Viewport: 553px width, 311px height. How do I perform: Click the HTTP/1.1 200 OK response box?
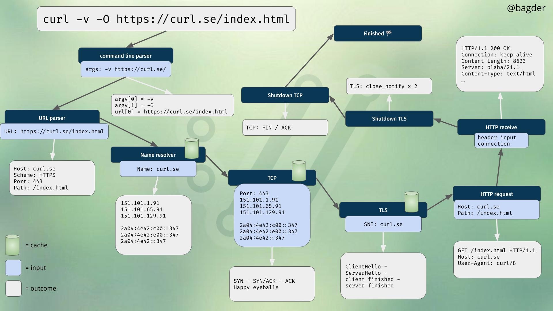tap(500, 64)
